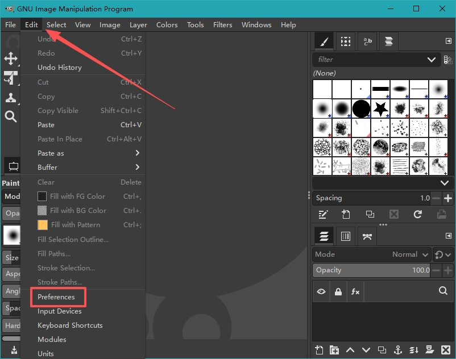
Task: Delete the current layer
Action: point(445,350)
